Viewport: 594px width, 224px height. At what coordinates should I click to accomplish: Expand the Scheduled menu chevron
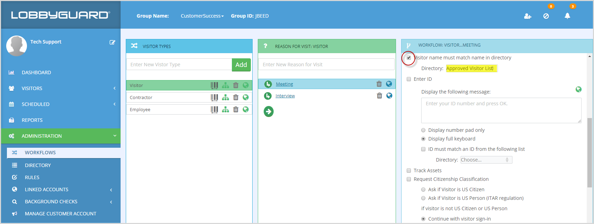114,104
